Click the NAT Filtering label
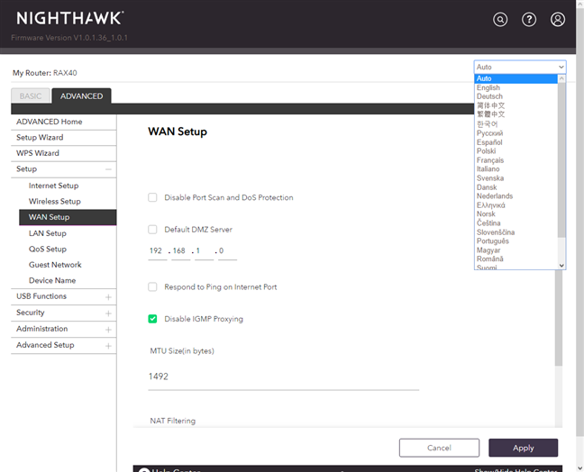This screenshot has height=472, width=584. click(x=172, y=421)
